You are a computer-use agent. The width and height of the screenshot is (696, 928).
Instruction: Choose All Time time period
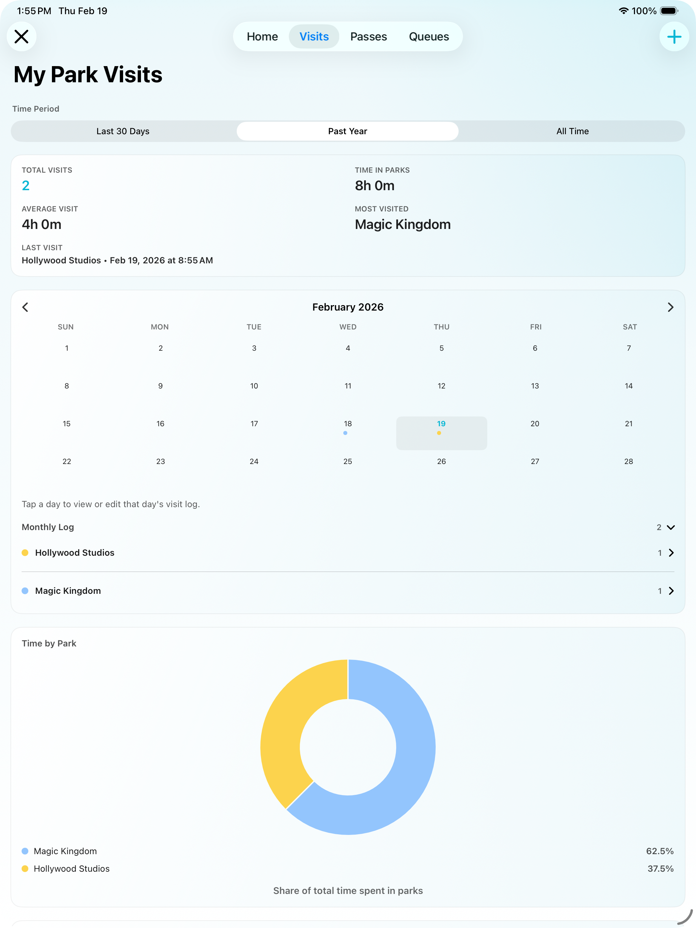pyautogui.click(x=572, y=131)
